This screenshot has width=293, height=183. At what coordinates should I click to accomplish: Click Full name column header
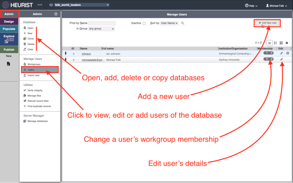[108, 48]
